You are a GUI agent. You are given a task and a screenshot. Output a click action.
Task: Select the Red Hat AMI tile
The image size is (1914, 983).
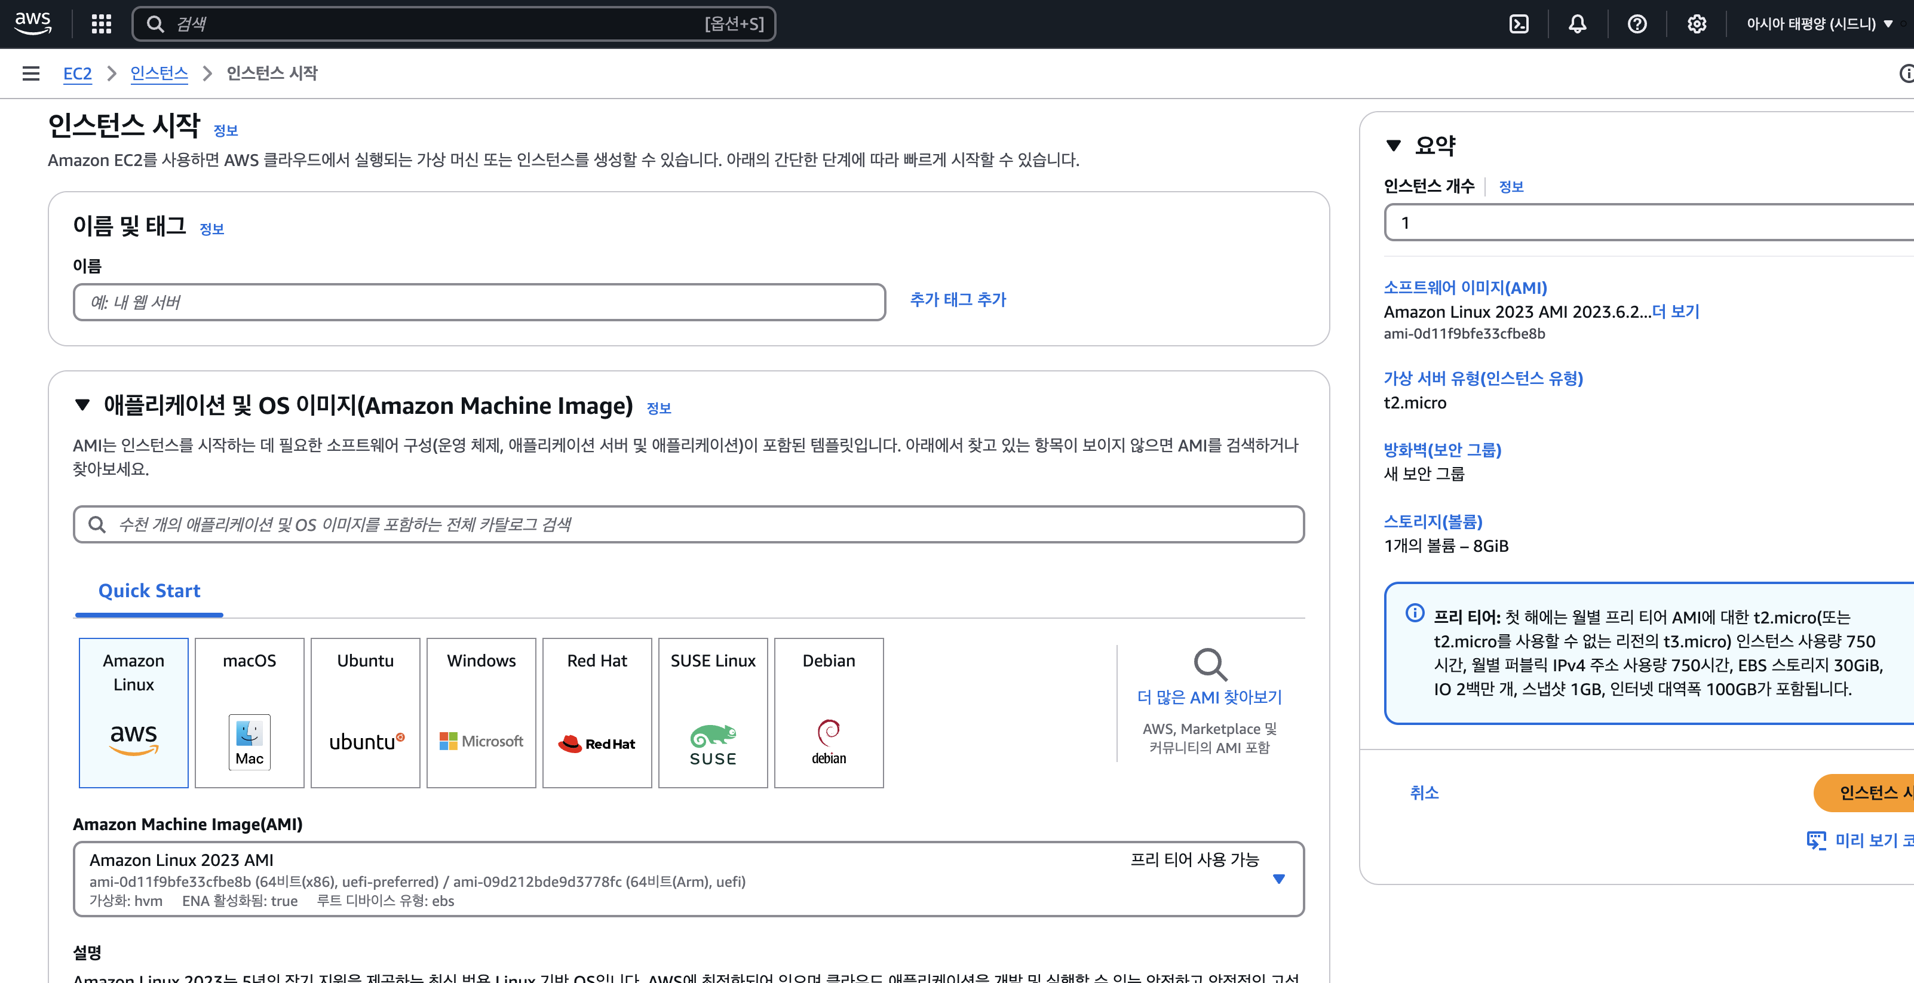[x=597, y=712]
